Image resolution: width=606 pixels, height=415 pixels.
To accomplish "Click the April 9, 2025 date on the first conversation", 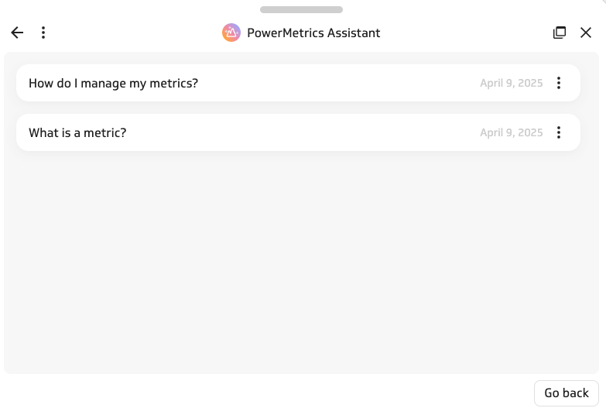I will 512,83.
